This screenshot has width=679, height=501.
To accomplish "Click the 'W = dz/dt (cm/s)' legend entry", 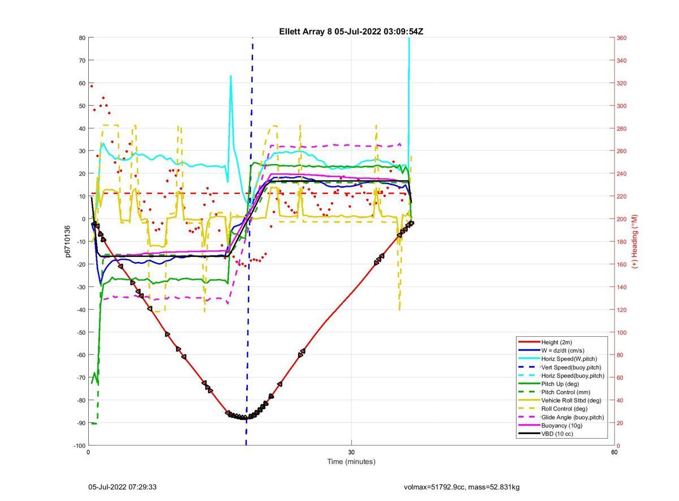I will [x=563, y=350].
